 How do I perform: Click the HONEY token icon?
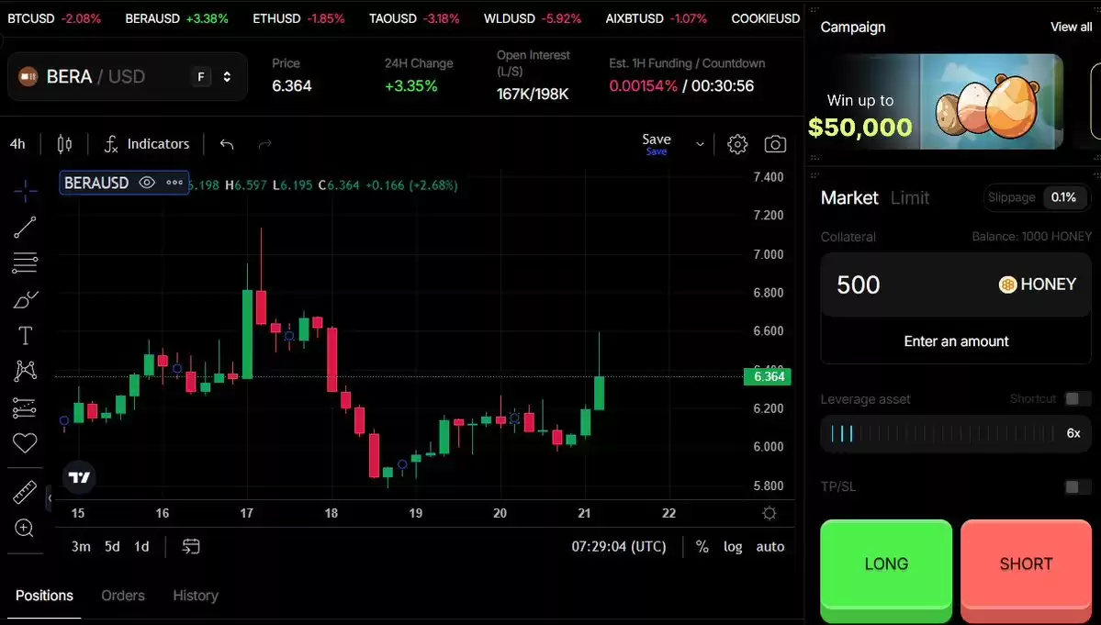pyautogui.click(x=1007, y=285)
